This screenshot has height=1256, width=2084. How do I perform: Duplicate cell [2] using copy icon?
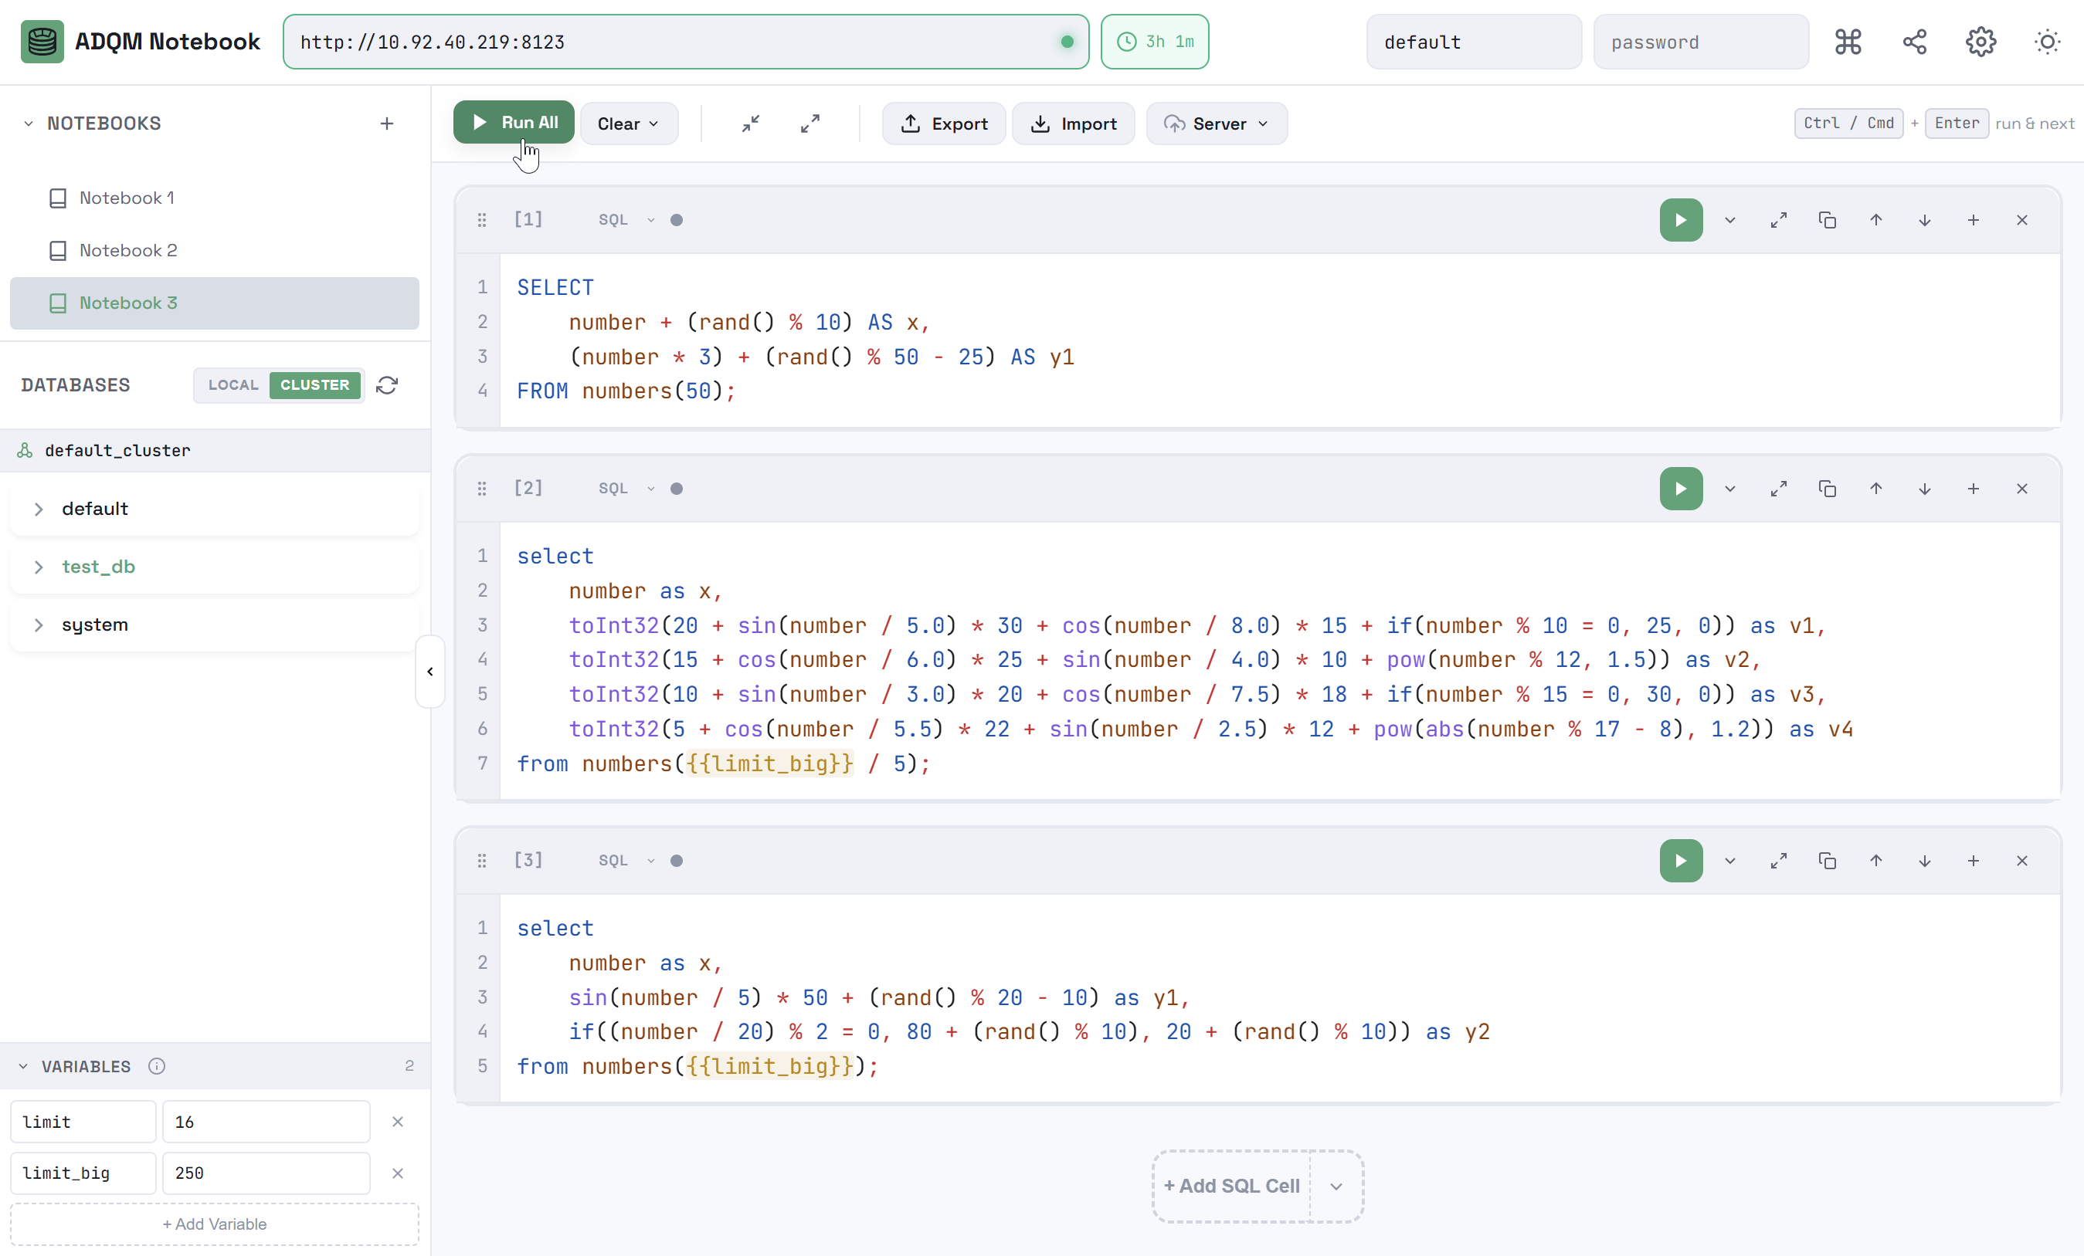(x=1828, y=489)
